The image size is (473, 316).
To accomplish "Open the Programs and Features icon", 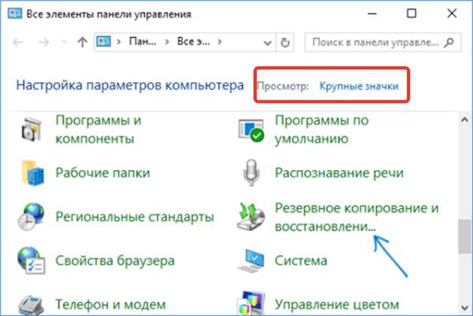I will 32,130.
